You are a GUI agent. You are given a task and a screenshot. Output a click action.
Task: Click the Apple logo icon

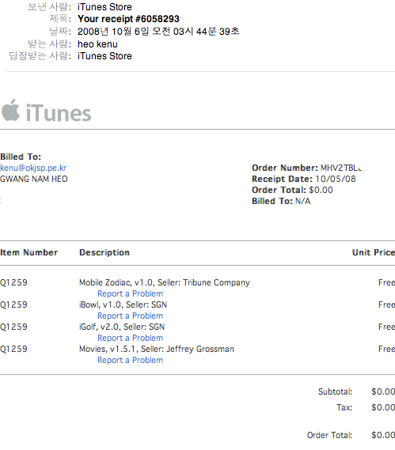coord(10,110)
